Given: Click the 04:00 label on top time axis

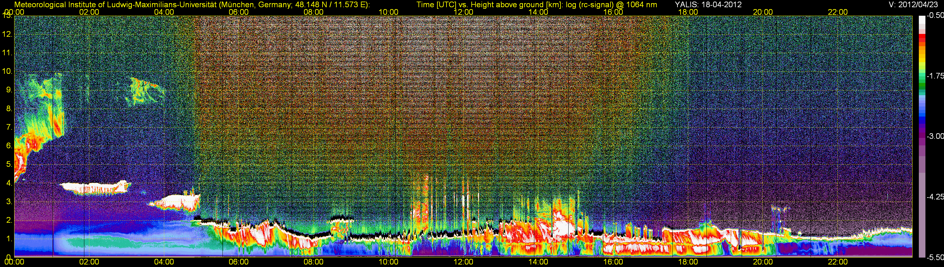Looking at the screenshot, I should 164,12.
